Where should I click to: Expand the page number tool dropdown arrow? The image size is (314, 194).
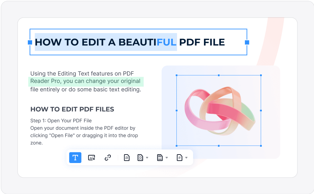(186, 158)
